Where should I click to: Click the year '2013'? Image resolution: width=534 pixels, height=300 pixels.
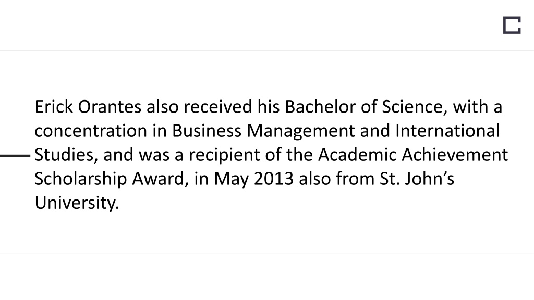(x=274, y=179)
